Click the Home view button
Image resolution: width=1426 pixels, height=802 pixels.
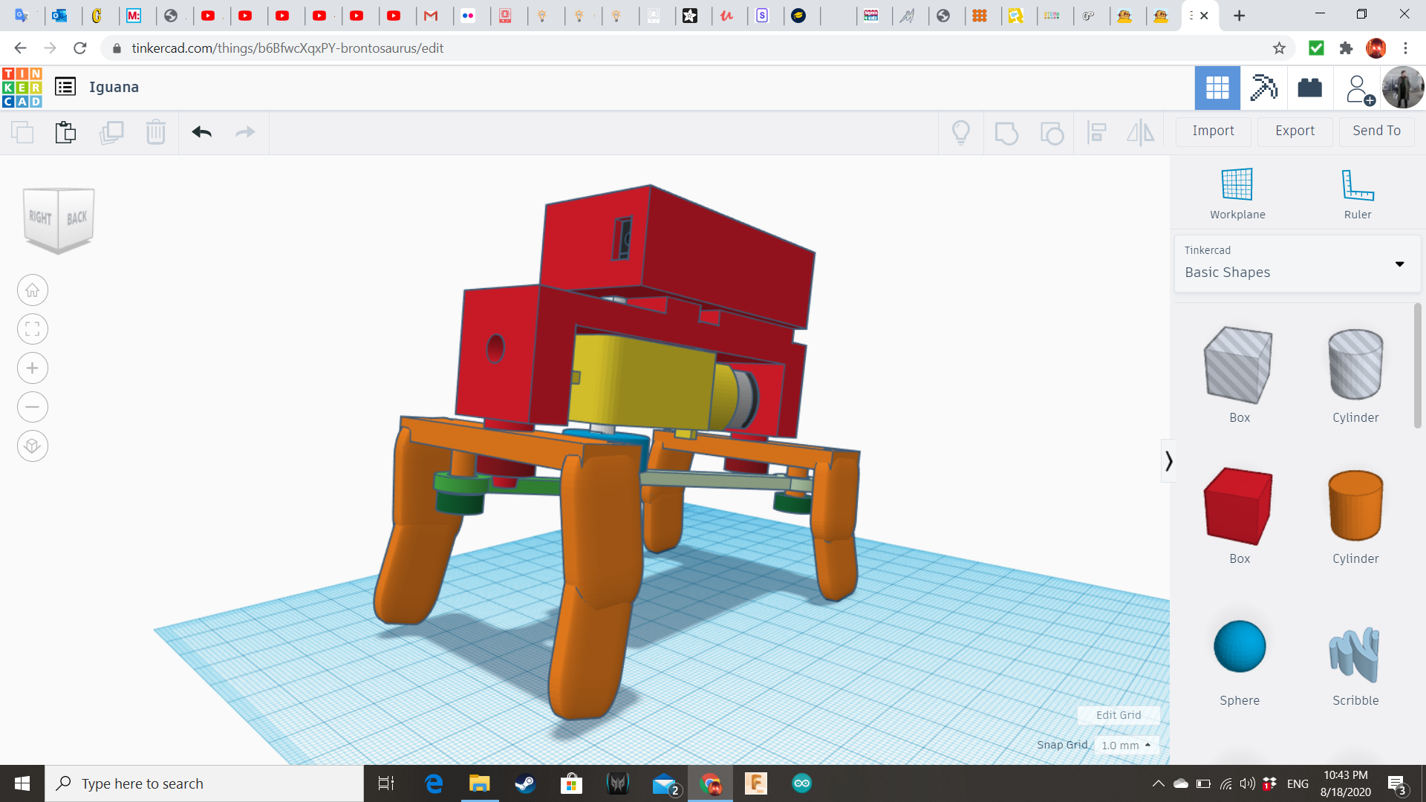[33, 290]
